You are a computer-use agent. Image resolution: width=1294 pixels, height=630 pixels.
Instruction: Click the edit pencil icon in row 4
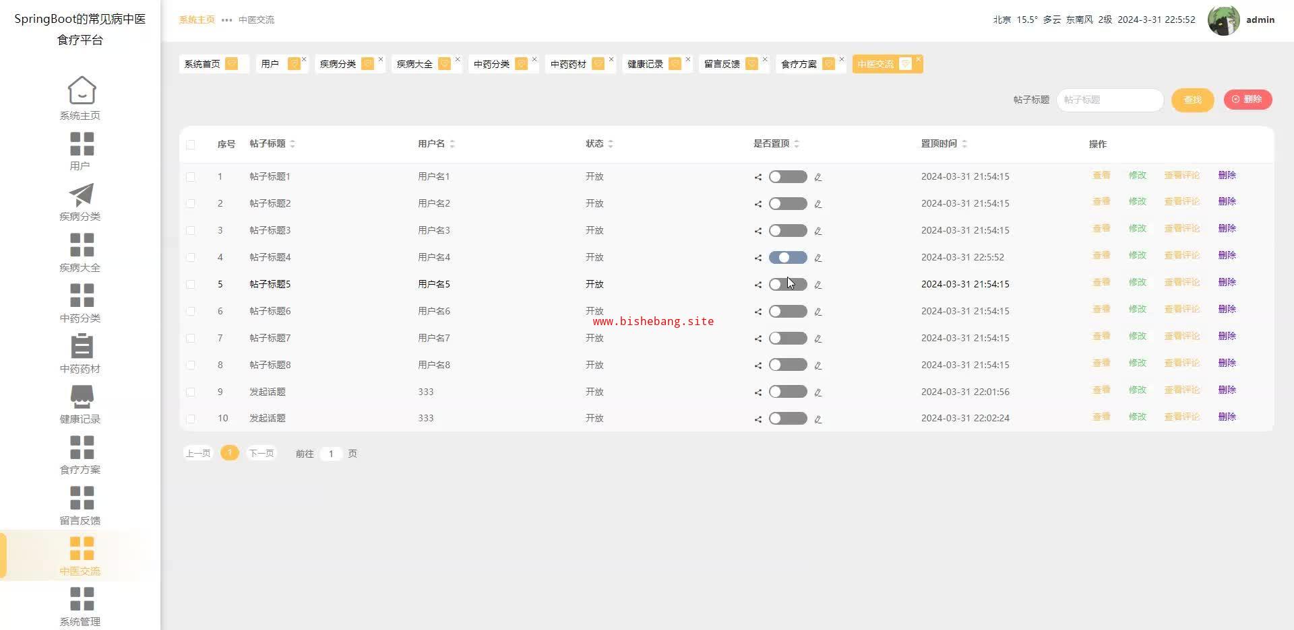[x=818, y=258]
